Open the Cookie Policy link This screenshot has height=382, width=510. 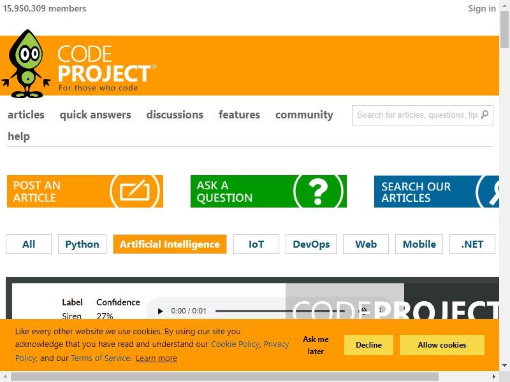pos(235,344)
